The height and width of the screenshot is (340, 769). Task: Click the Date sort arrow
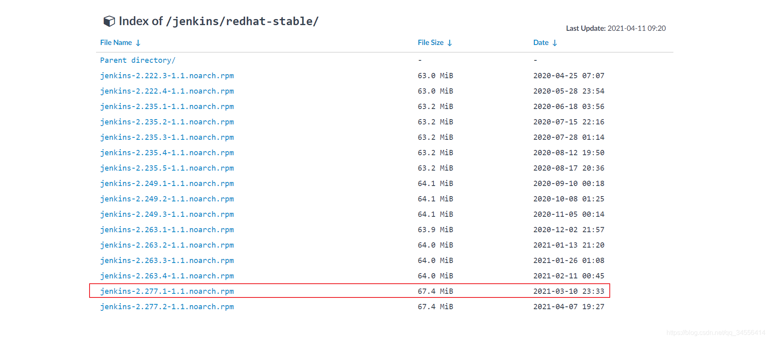tap(555, 43)
